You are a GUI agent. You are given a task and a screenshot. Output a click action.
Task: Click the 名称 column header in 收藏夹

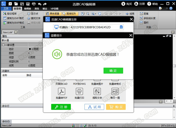pyautogui.click(x=5, y=75)
